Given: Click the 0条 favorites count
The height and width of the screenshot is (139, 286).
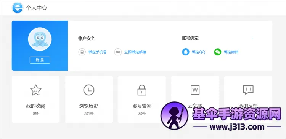Looking at the screenshot, I should 35,114.
